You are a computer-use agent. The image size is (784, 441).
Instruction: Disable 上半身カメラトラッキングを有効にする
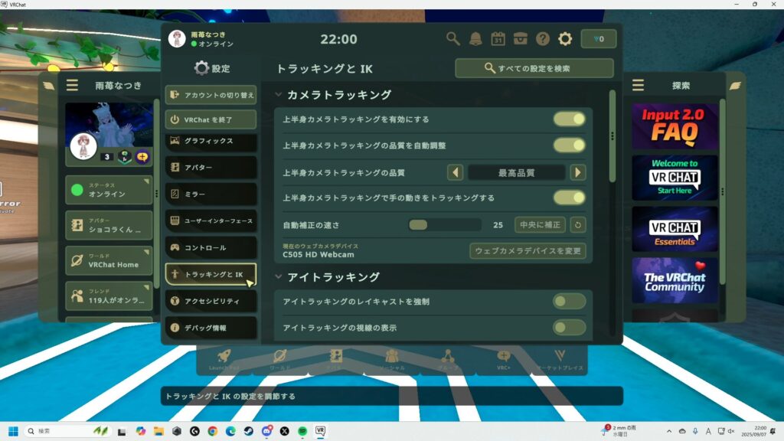570,119
